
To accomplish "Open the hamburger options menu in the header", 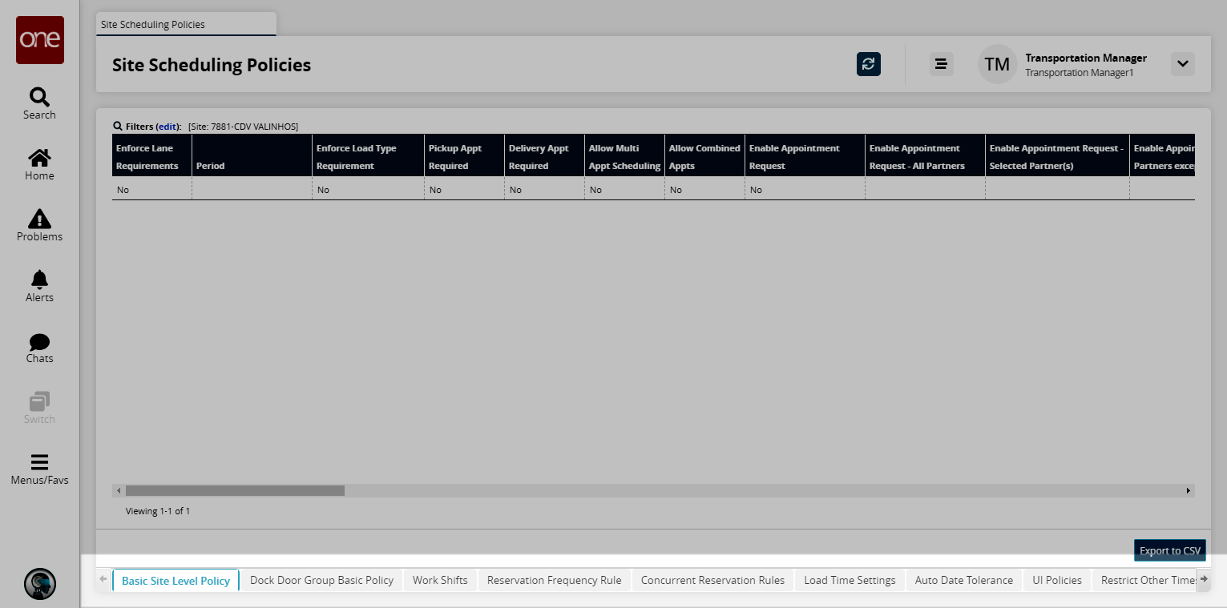I will 942,64.
